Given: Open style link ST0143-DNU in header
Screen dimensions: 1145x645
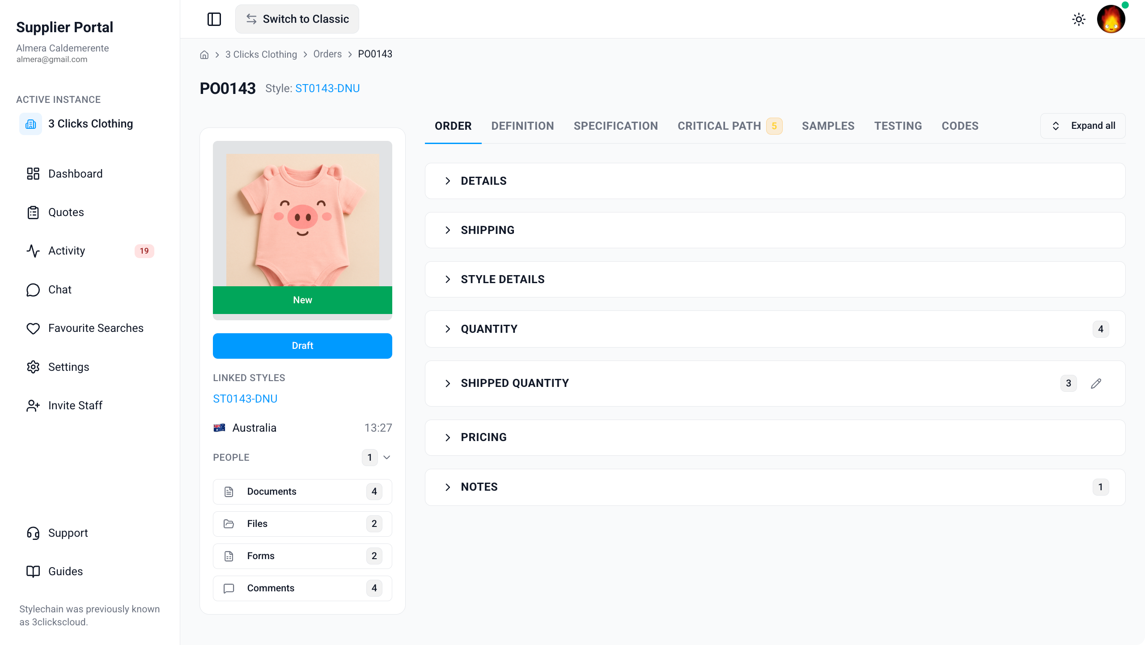Looking at the screenshot, I should pos(327,89).
